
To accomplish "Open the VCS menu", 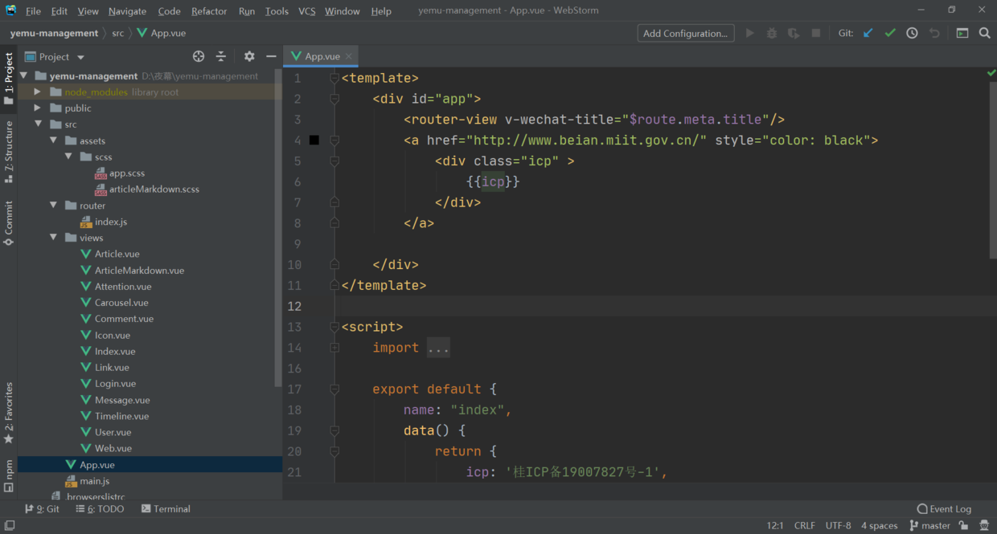I will click(306, 11).
